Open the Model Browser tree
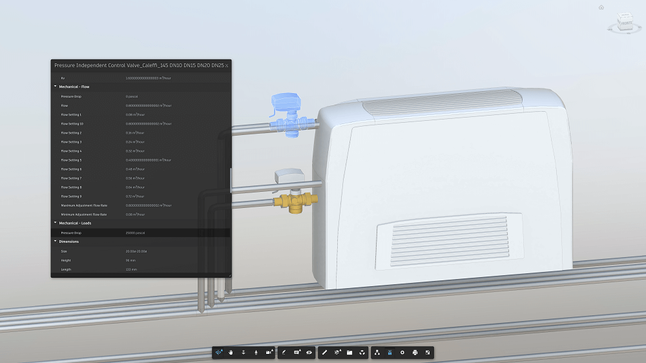646x363 pixels. click(x=377, y=353)
